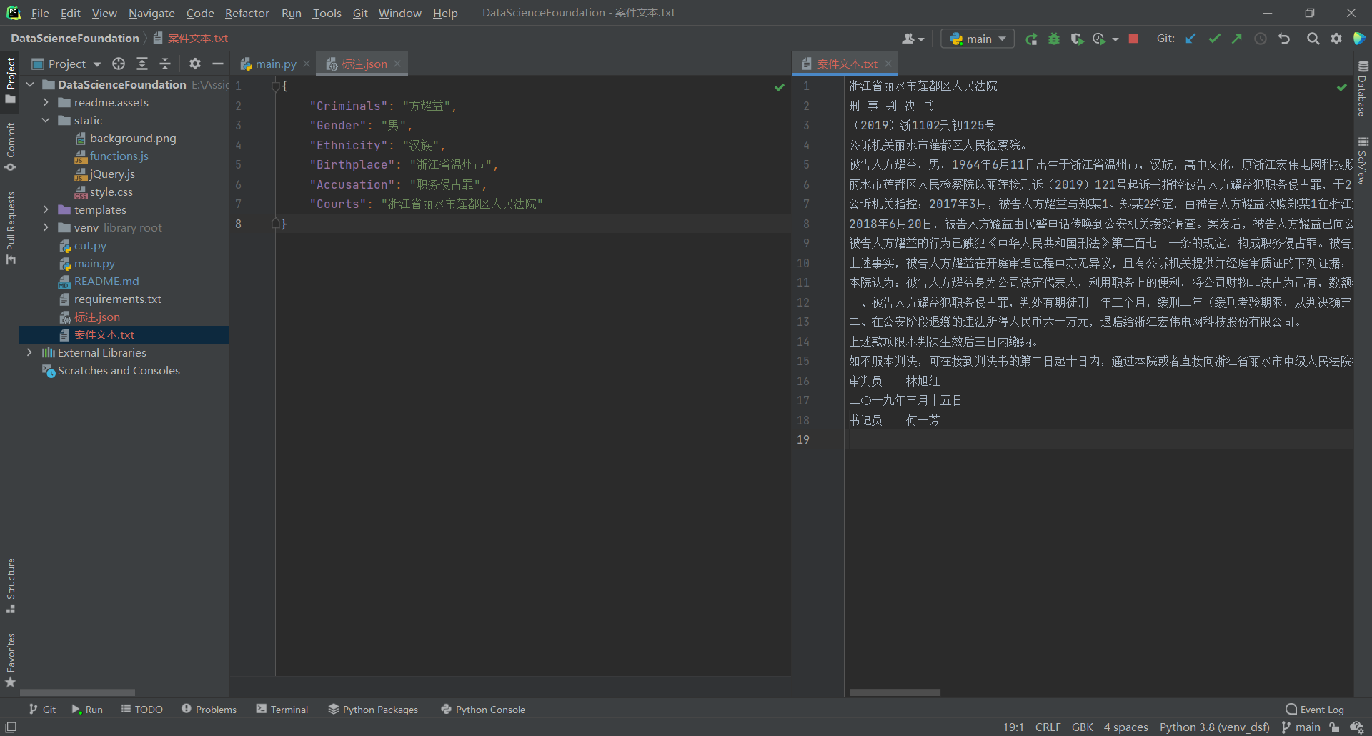
Task: Stop the running process
Action: 1133,39
